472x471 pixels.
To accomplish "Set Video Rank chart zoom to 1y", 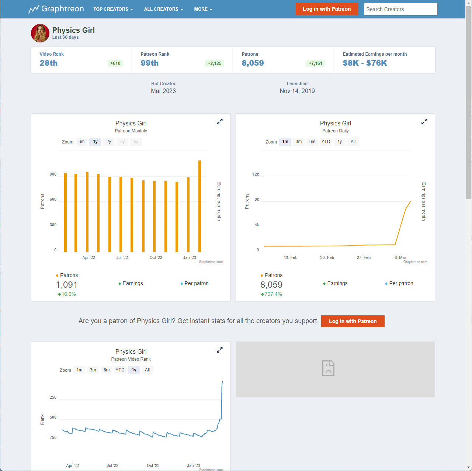I will pos(134,370).
